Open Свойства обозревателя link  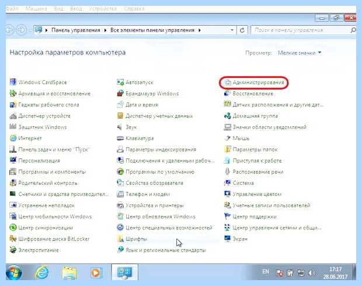tap(155, 183)
